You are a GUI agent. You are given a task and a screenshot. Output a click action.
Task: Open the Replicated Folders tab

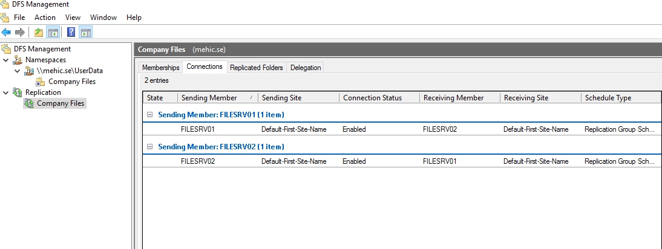[256, 68]
